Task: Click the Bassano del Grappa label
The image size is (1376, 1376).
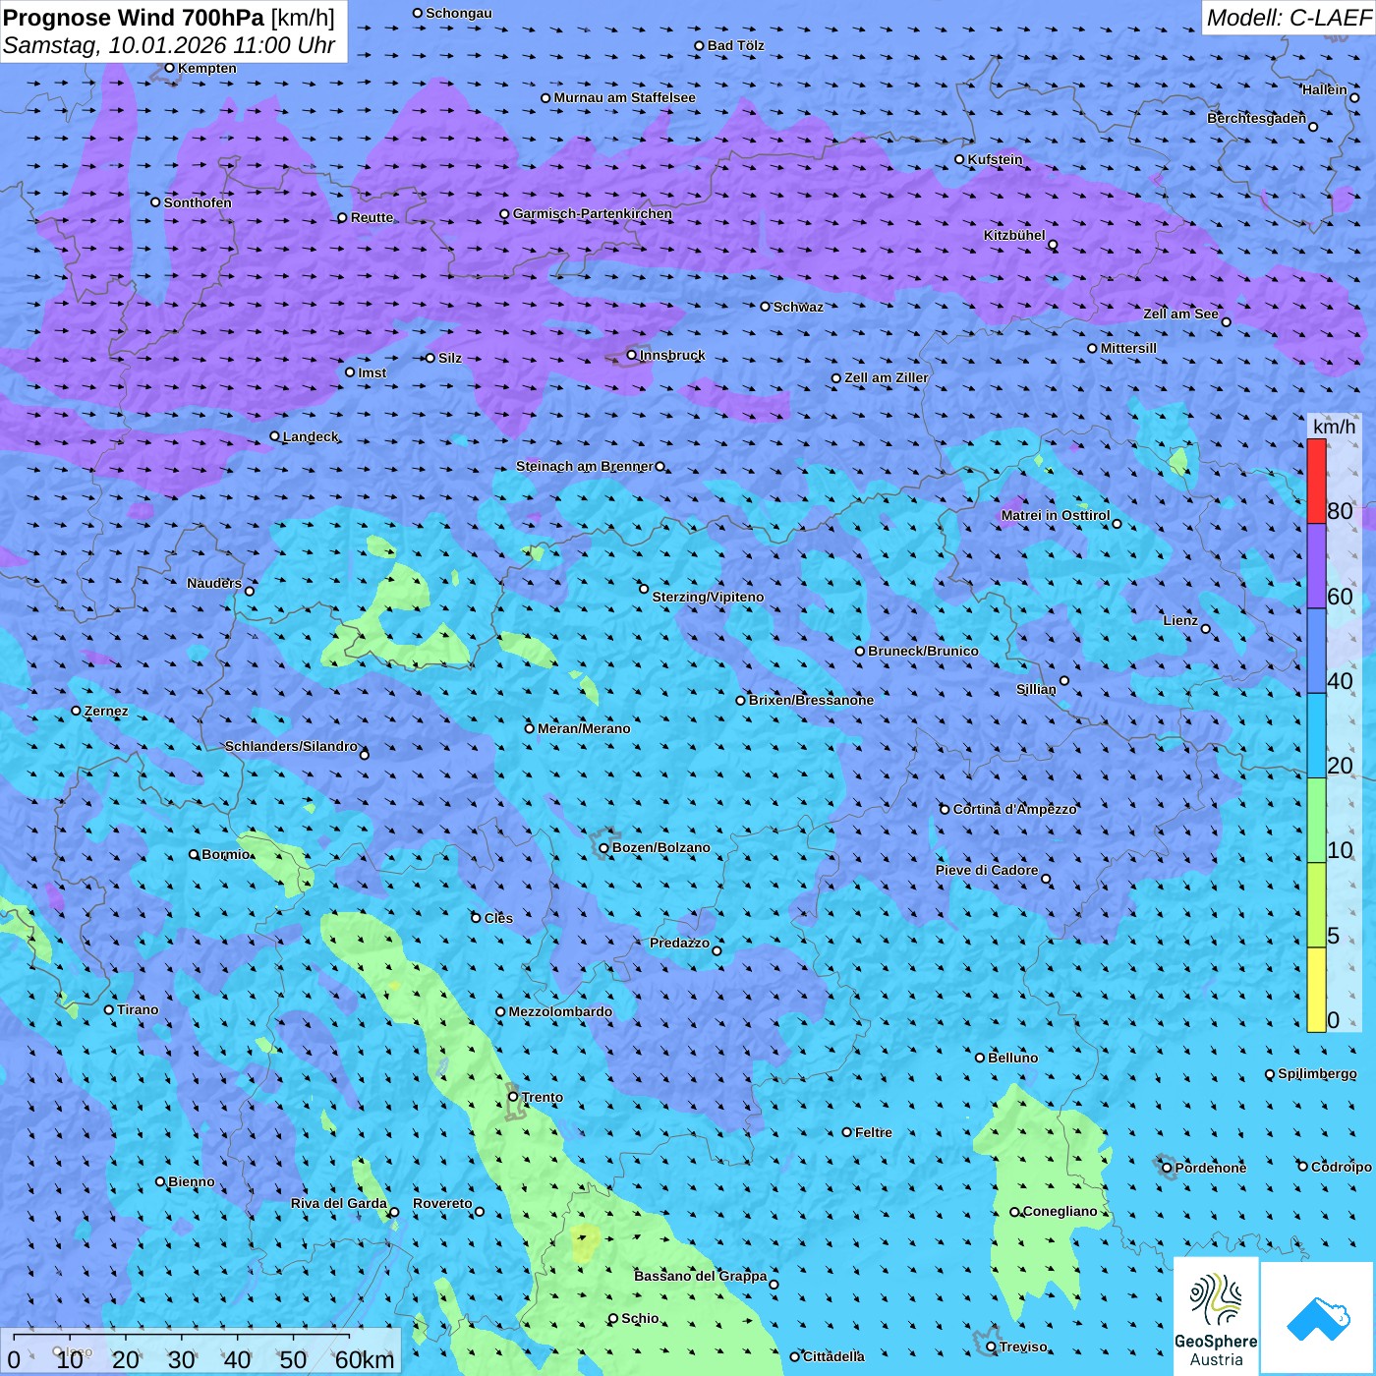Action: click(700, 1276)
